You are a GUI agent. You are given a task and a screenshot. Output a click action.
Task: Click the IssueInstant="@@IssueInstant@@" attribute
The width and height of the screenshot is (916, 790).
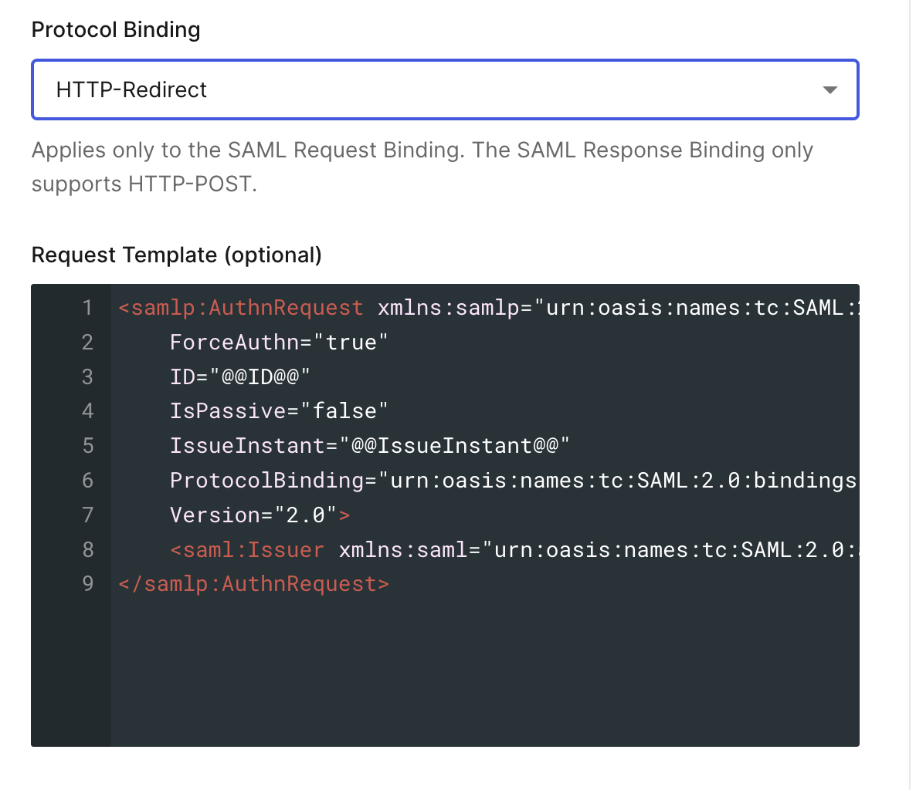369,446
